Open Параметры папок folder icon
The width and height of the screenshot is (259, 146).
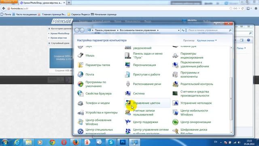[x=81, y=65]
